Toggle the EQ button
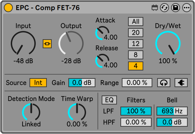 [x=109, y=100]
